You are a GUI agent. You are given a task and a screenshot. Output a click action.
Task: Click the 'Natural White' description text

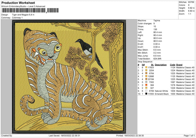click(161, 91)
